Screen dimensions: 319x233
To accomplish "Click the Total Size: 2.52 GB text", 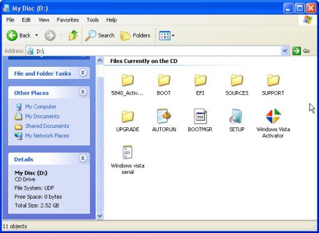I will [x=37, y=206].
